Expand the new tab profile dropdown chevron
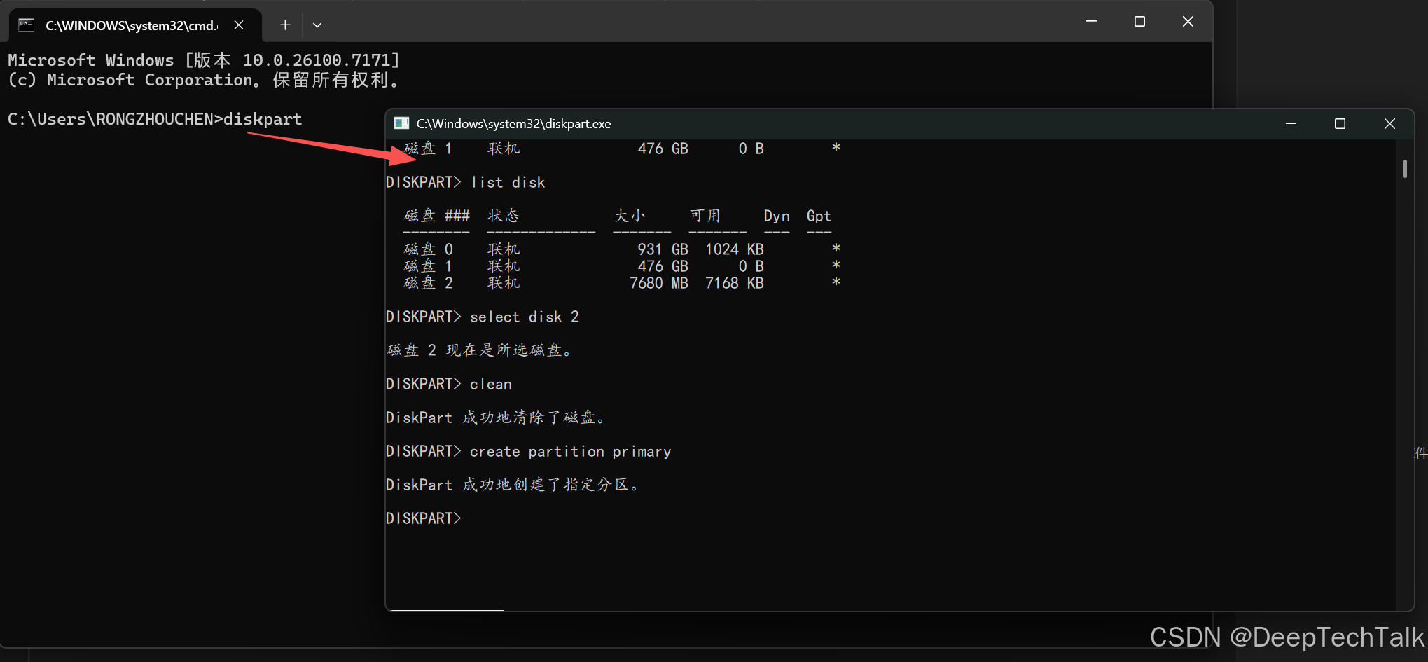 click(317, 25)
